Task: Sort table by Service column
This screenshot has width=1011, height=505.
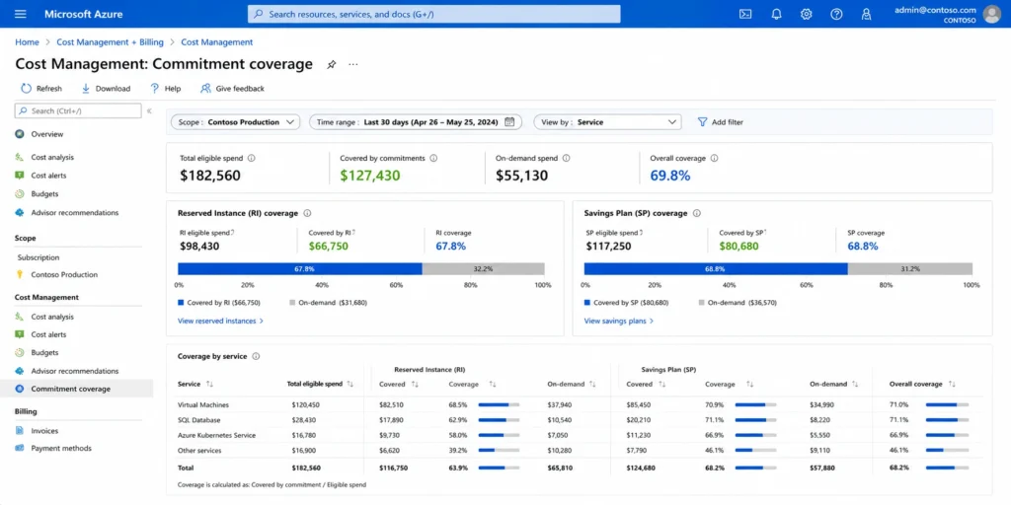Action: click(209, 384)
